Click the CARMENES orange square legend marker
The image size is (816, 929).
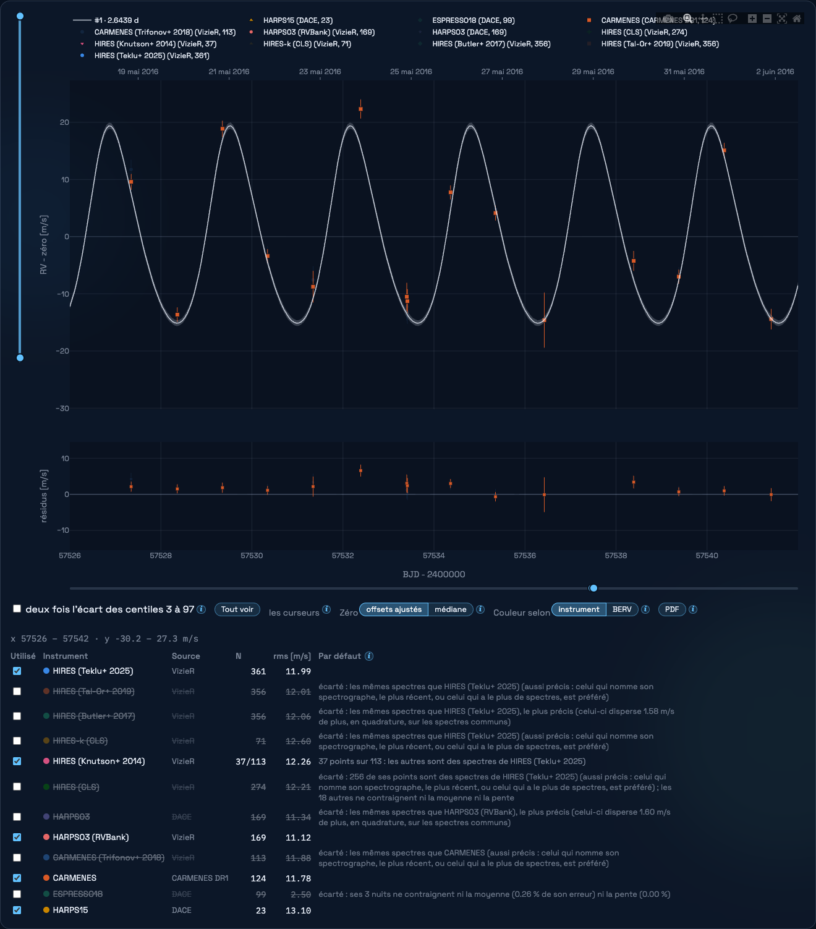click(x=589, y=20)
